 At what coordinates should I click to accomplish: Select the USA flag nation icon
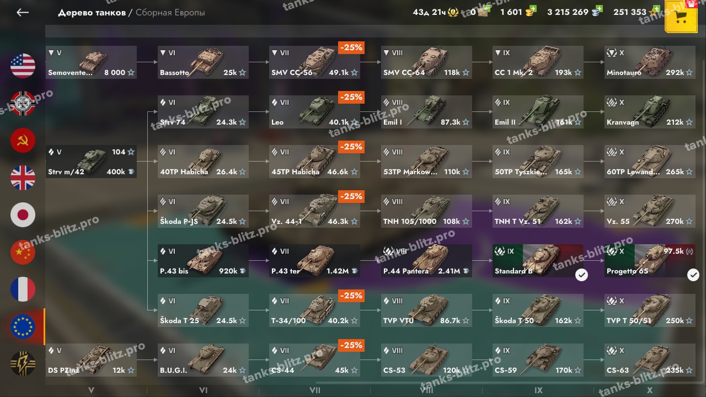[x=23, y=66]
